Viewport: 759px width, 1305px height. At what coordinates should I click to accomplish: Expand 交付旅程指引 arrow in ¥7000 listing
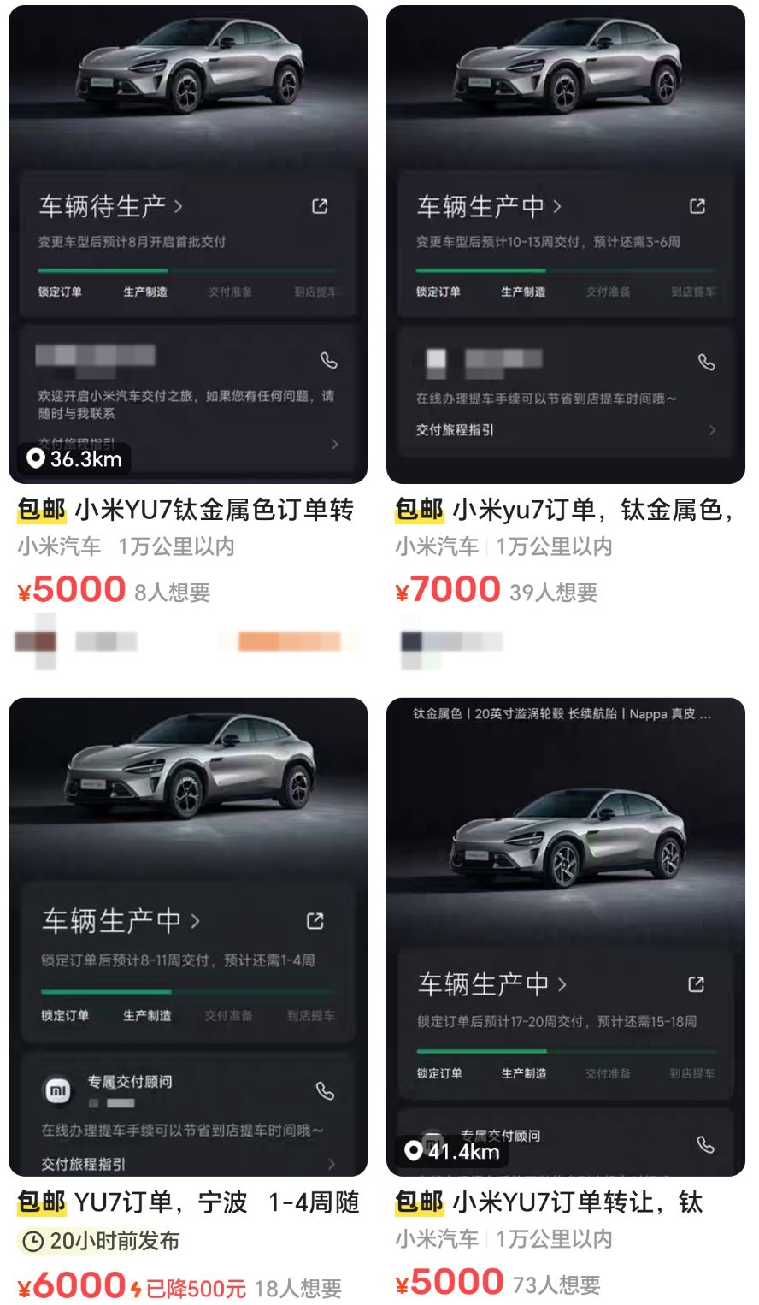[712, 430]
